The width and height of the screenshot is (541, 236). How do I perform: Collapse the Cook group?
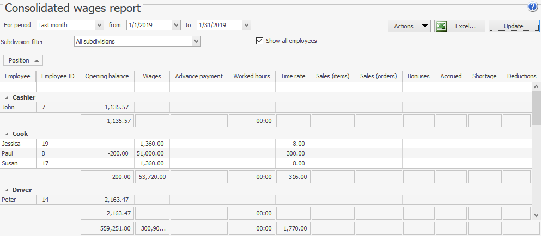[7, 134]
